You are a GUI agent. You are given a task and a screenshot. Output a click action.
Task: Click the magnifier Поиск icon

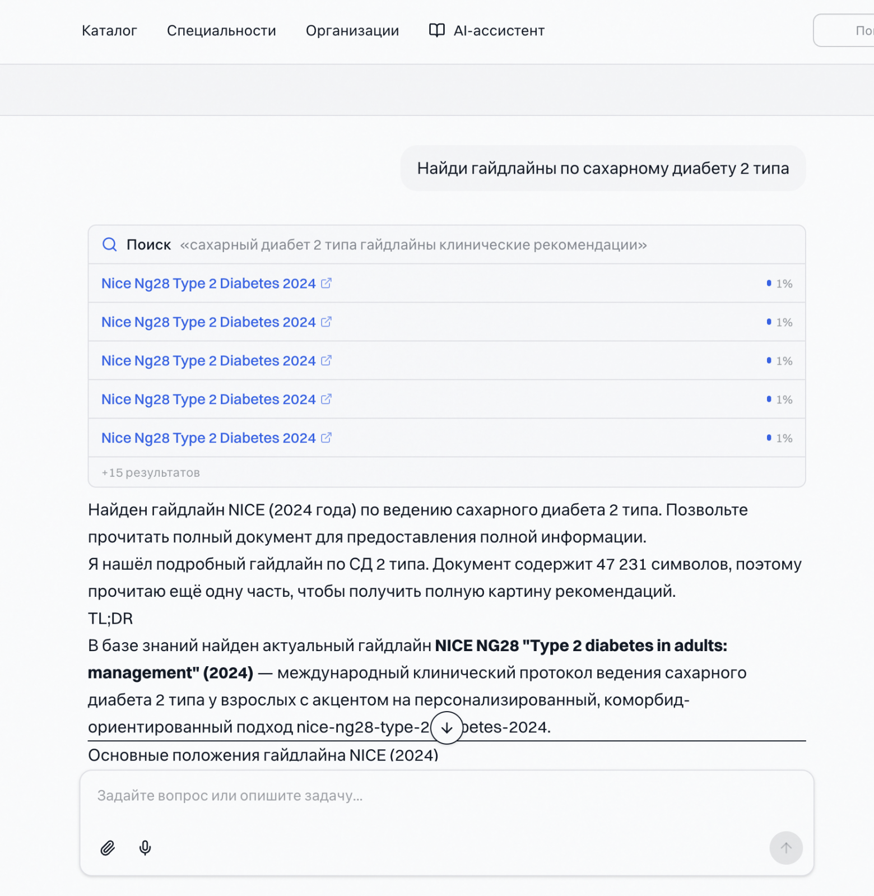[x=110, y=244]
